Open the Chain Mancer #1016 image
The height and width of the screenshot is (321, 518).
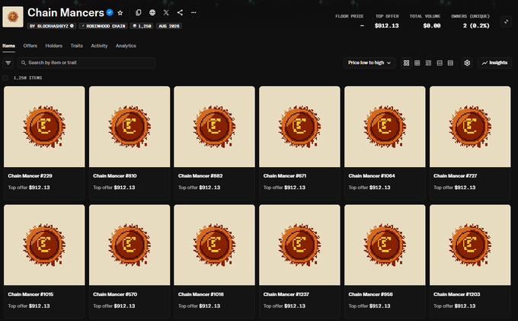click(214, 245)
